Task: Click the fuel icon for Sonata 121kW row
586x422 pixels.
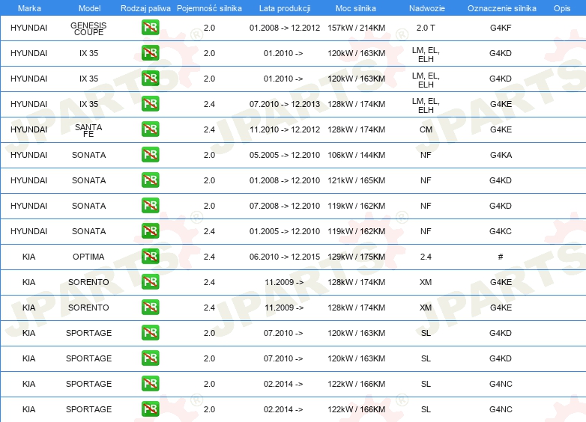Action: pyautogui.click(x=150, y=180)
